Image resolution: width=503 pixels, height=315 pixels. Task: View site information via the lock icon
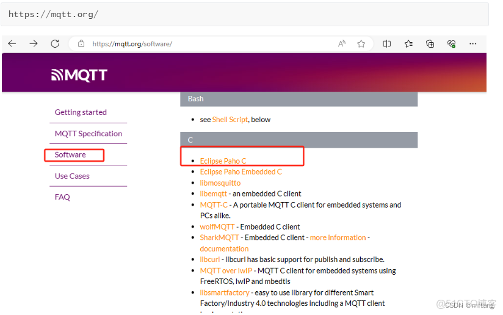tap(81, 43)
